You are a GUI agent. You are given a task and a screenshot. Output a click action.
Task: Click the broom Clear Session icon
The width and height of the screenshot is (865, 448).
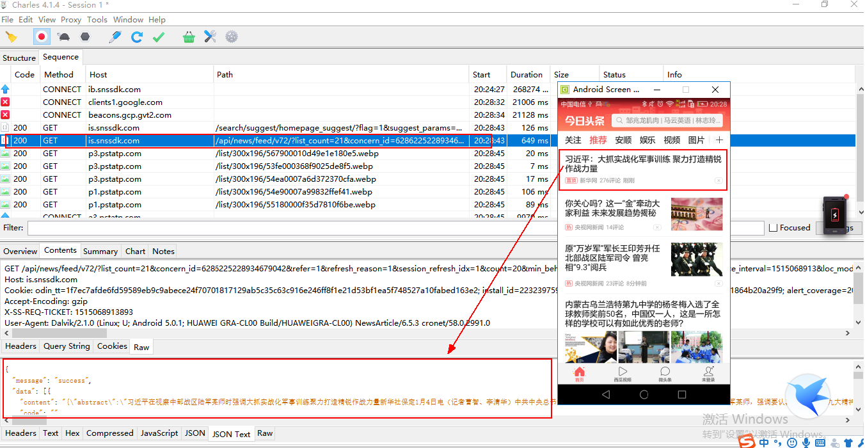11,37
